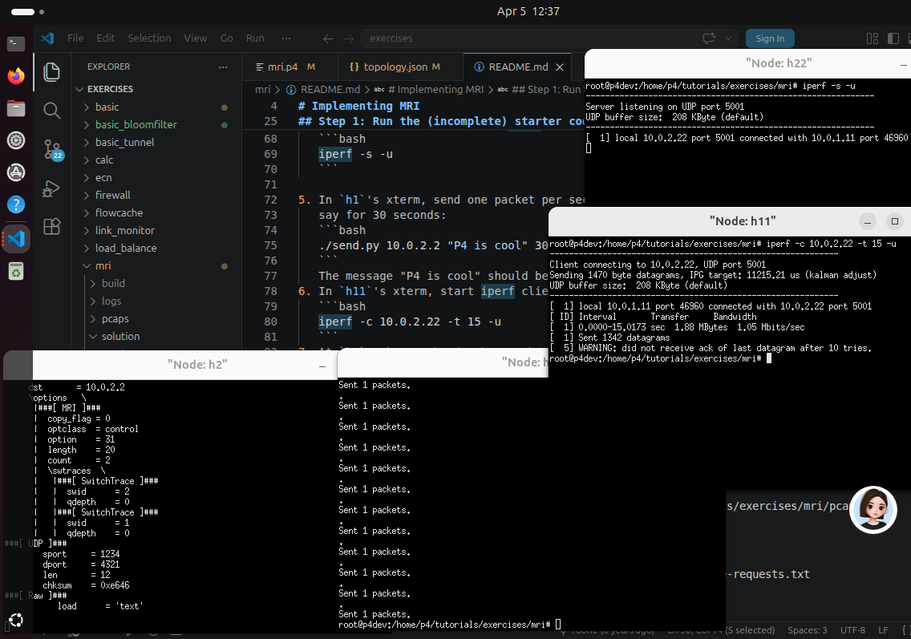Screen dimensions: 911x639
Task: Click the Sign In button
Action: 770,38
